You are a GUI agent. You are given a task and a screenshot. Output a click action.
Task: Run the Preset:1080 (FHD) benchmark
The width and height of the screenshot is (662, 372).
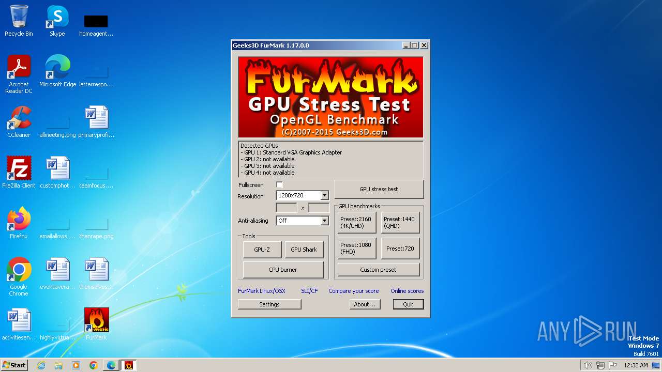356,249
